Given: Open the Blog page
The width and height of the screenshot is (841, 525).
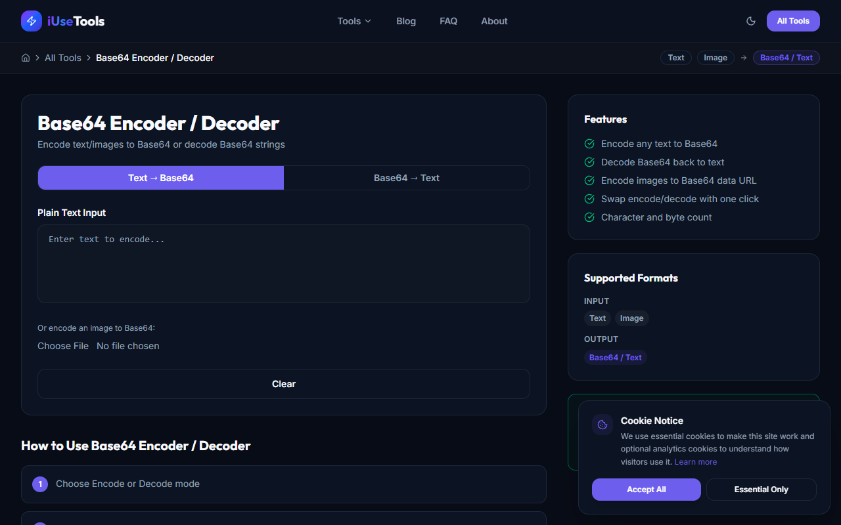Looking at the screenshot, I should point(405,21).
